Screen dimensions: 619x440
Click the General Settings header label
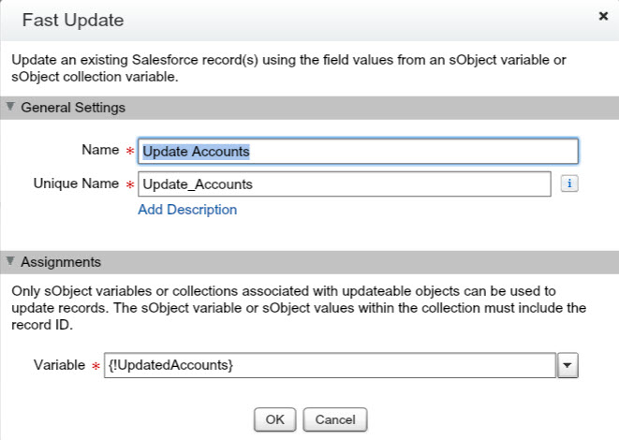72,108
